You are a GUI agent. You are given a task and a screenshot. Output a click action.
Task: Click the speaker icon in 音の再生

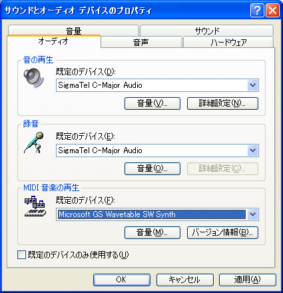coord(34,78)
